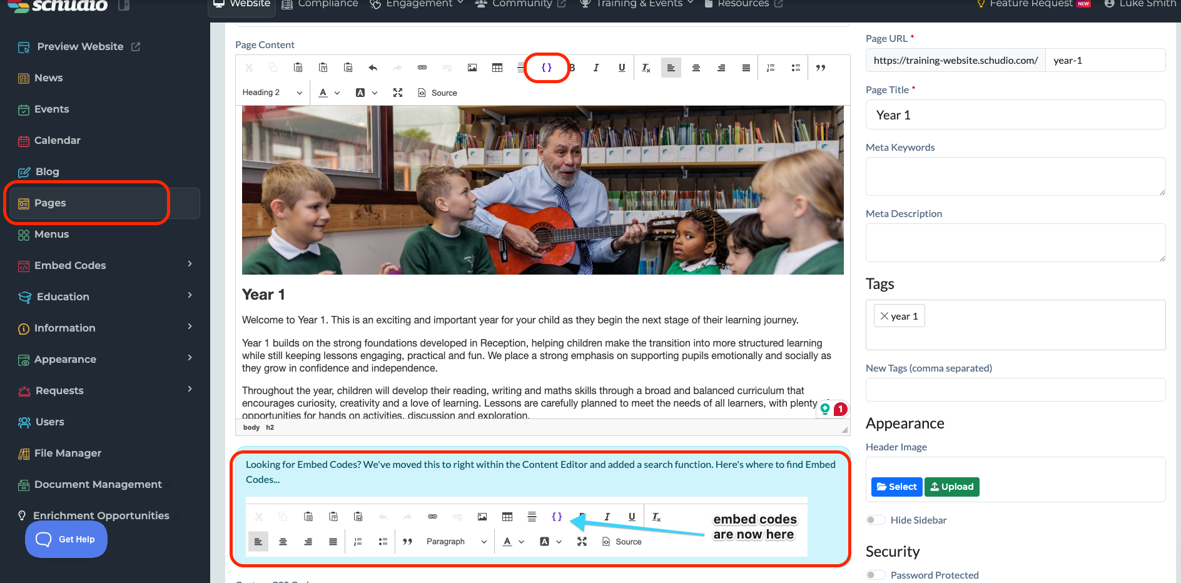Click the Select header image button
Image resolution: width=1181 pixels, height=583 pixels.
(896, 487)
